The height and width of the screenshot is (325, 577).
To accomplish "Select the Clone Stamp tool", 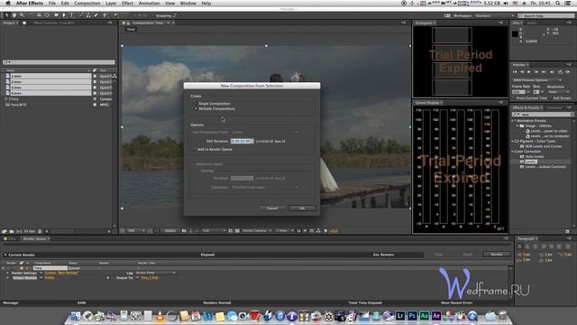I will 88,15.
